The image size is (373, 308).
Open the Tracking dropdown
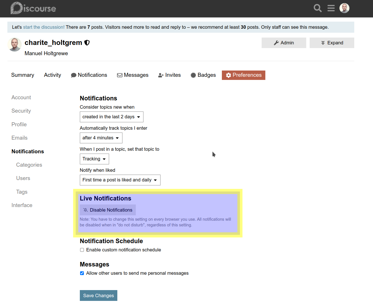click(94, 159)
